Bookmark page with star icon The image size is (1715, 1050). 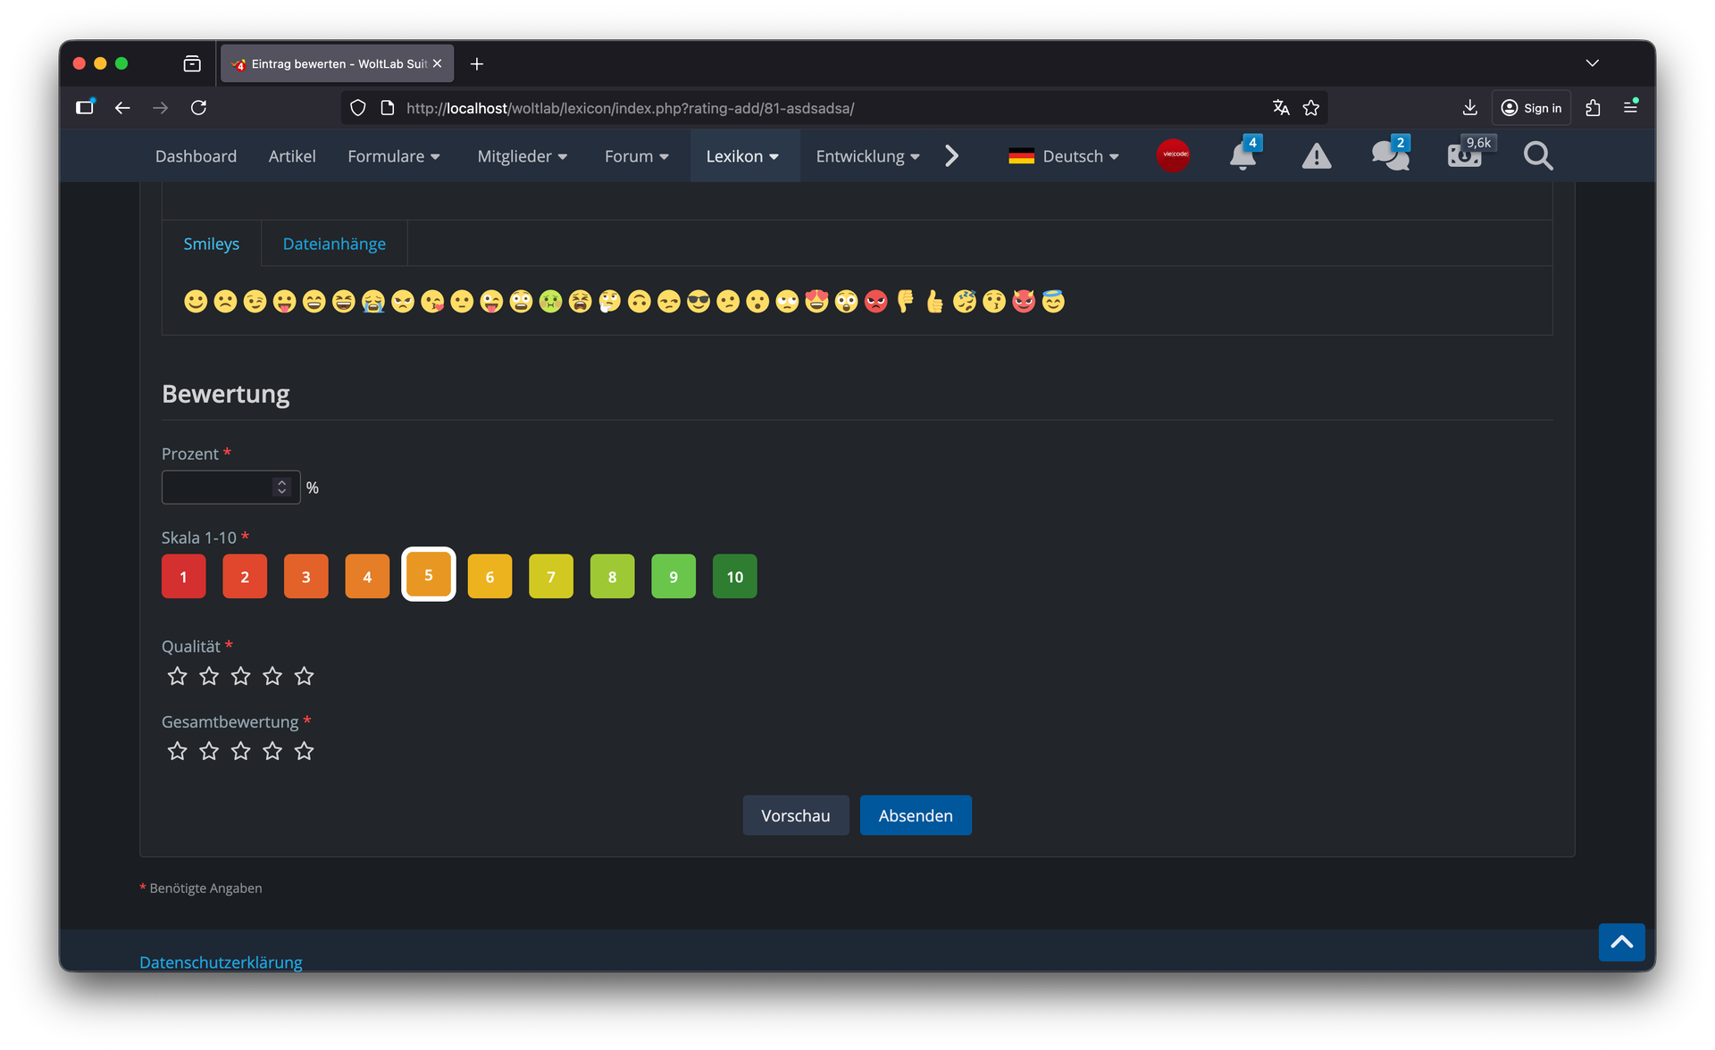[x=1310, y=108]
